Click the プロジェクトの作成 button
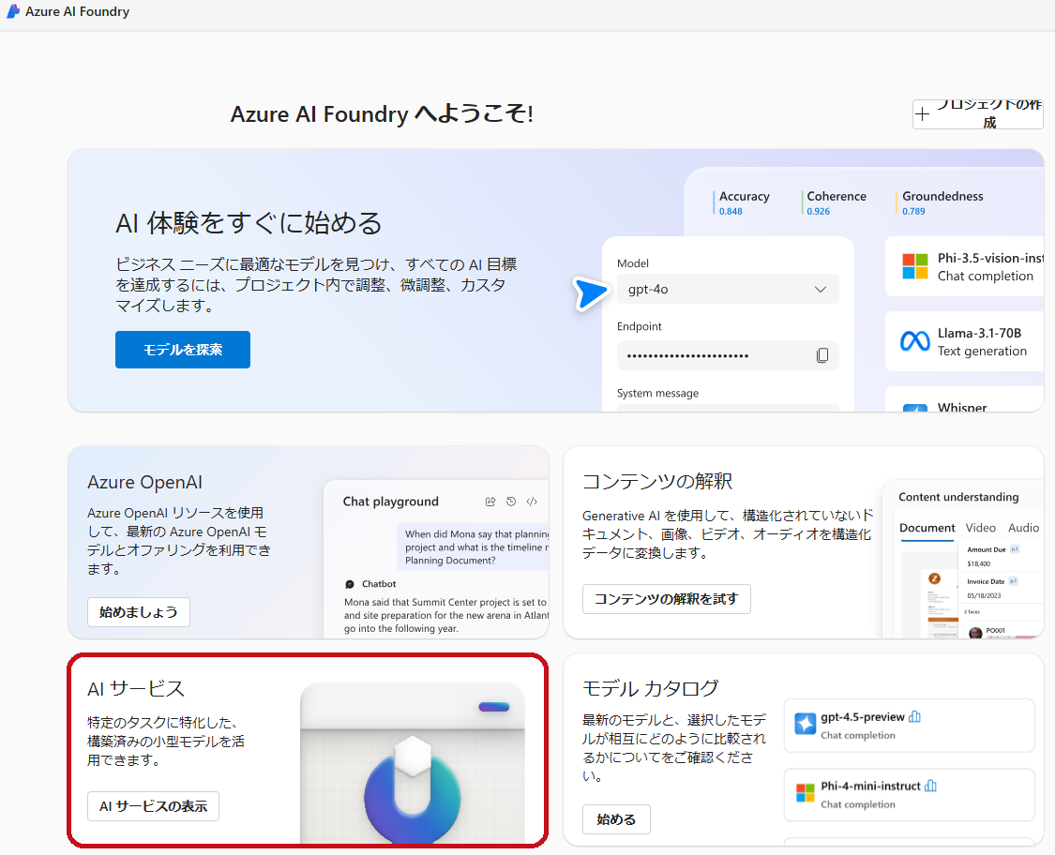Viewport: 1055px width, 855px height. tap(977, 113)
